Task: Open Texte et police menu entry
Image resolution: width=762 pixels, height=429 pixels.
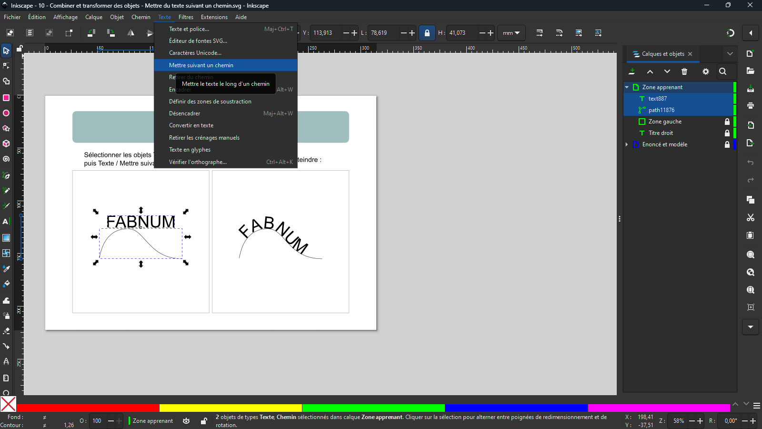Action: coord(226,29)
